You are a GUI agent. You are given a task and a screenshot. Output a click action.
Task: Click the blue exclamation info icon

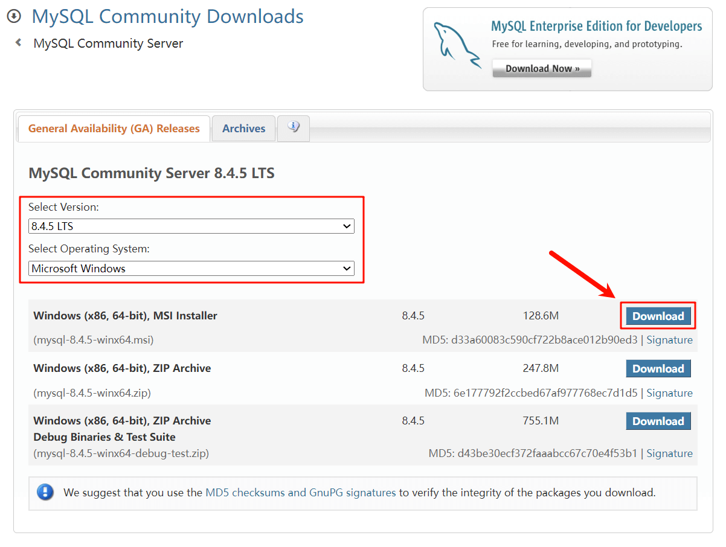tap(45, 492)
